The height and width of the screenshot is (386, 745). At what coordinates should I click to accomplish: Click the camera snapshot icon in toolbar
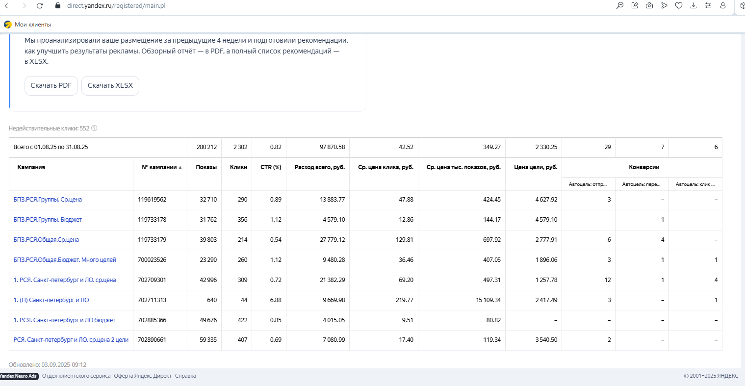click(x=649, y=6)
